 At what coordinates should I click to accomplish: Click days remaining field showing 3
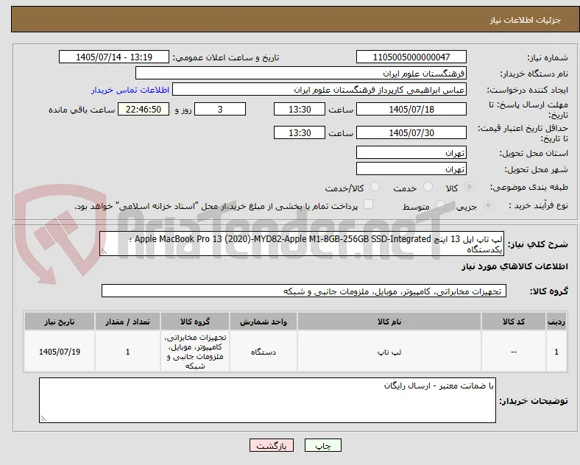(220, 109)
